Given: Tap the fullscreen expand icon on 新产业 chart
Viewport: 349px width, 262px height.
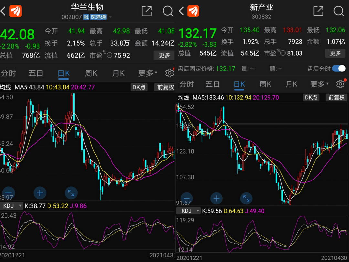Looking at the screenshot, I should click(x=247, y=199).
